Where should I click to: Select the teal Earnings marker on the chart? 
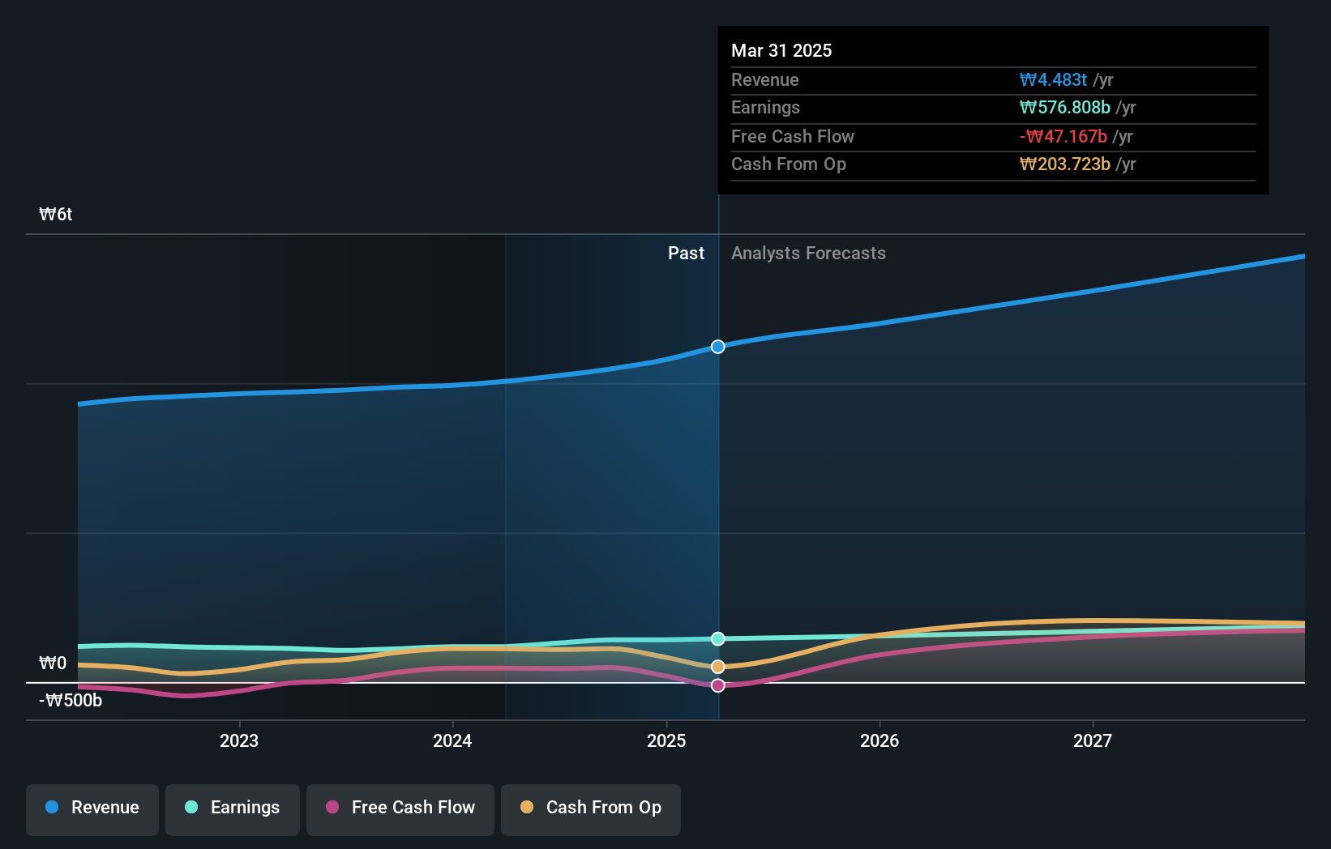point(717,638)
